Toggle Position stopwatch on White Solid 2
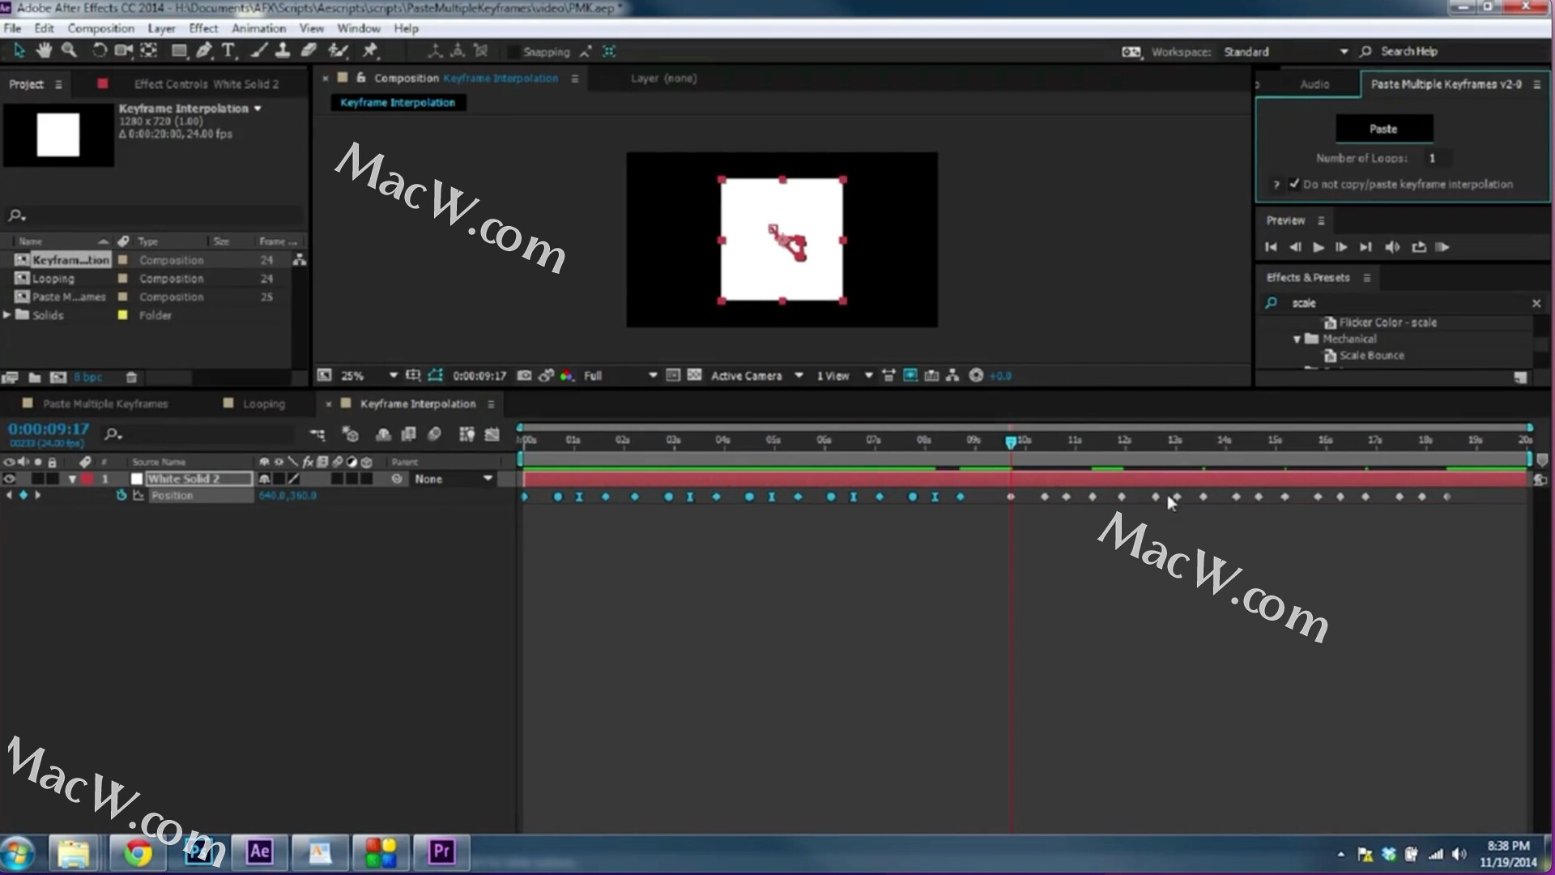1555x875 pixels. (121, 495)
